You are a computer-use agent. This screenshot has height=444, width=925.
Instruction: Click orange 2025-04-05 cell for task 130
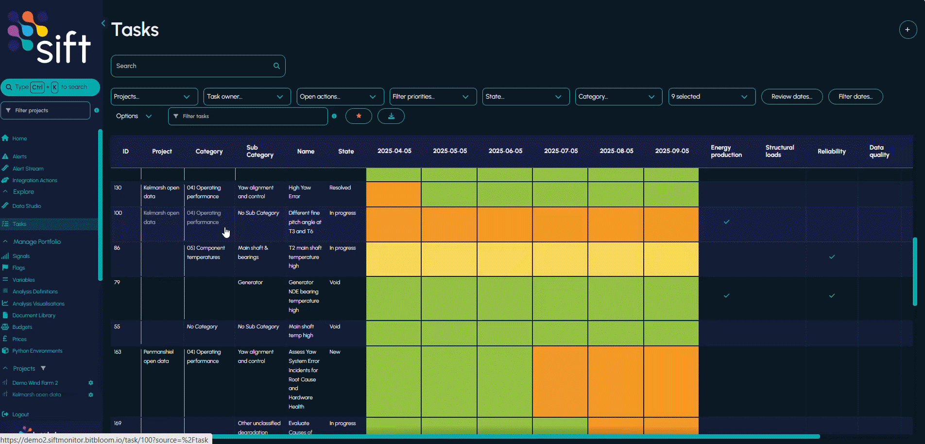click(394, 194)
